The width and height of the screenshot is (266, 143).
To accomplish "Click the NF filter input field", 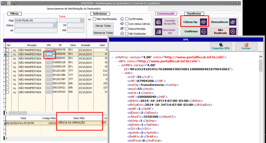I will point(36,30).
